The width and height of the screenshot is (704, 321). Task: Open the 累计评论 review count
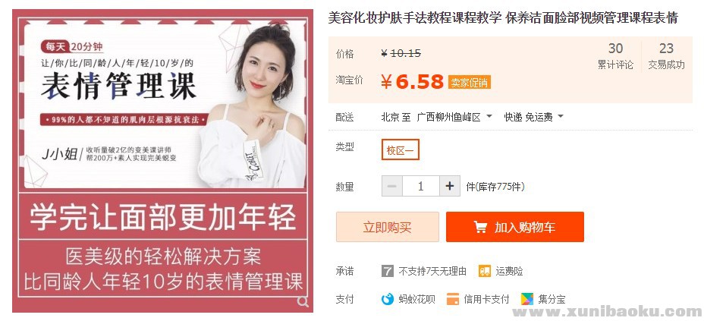pos(615,56)
